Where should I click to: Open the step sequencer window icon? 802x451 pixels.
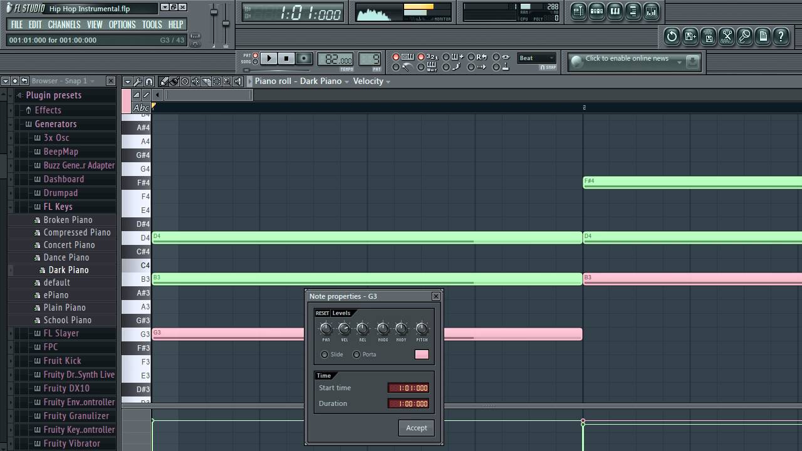[596, 11]
